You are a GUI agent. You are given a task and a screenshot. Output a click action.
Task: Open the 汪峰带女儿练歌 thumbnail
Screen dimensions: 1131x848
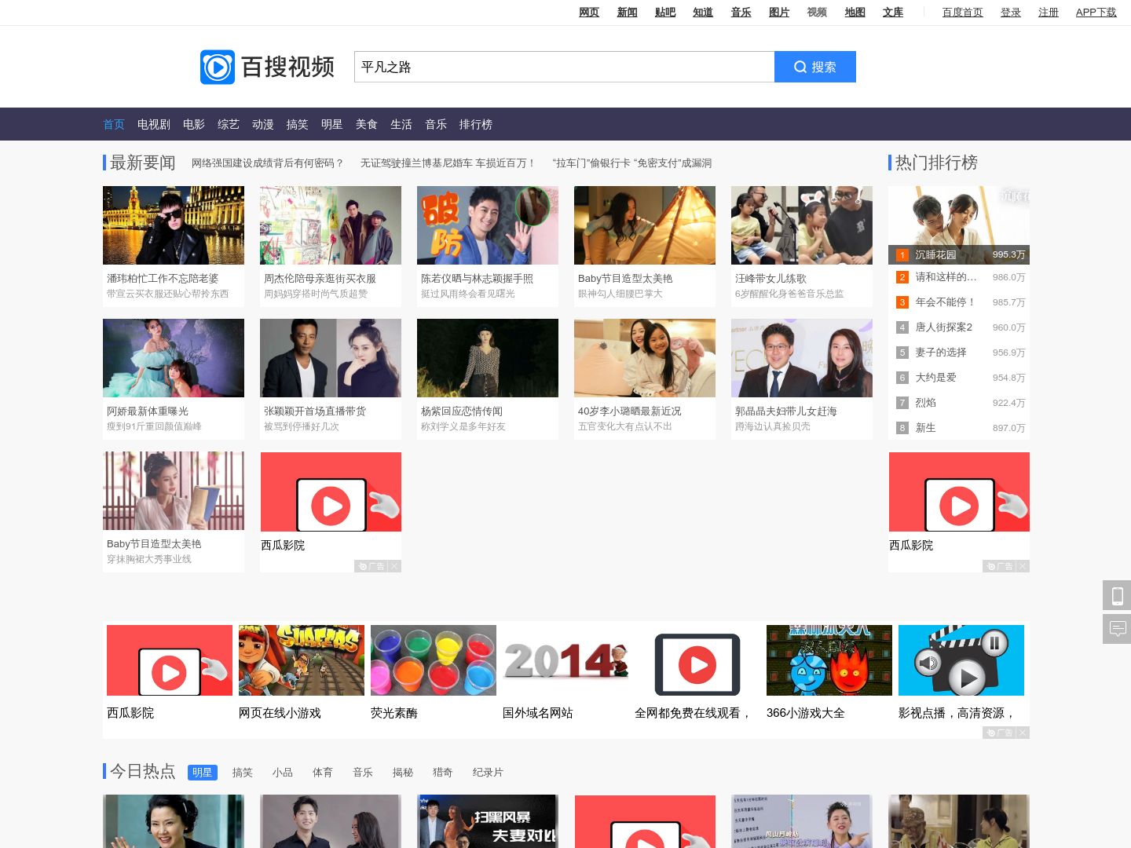802,225
